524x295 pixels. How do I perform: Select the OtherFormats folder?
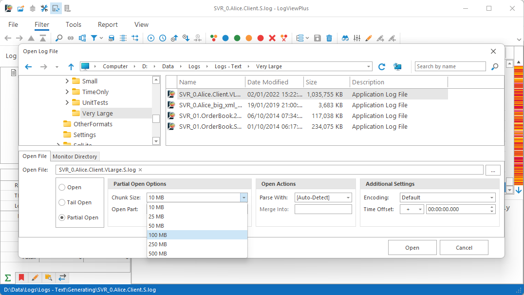click(x=93, y=124)
